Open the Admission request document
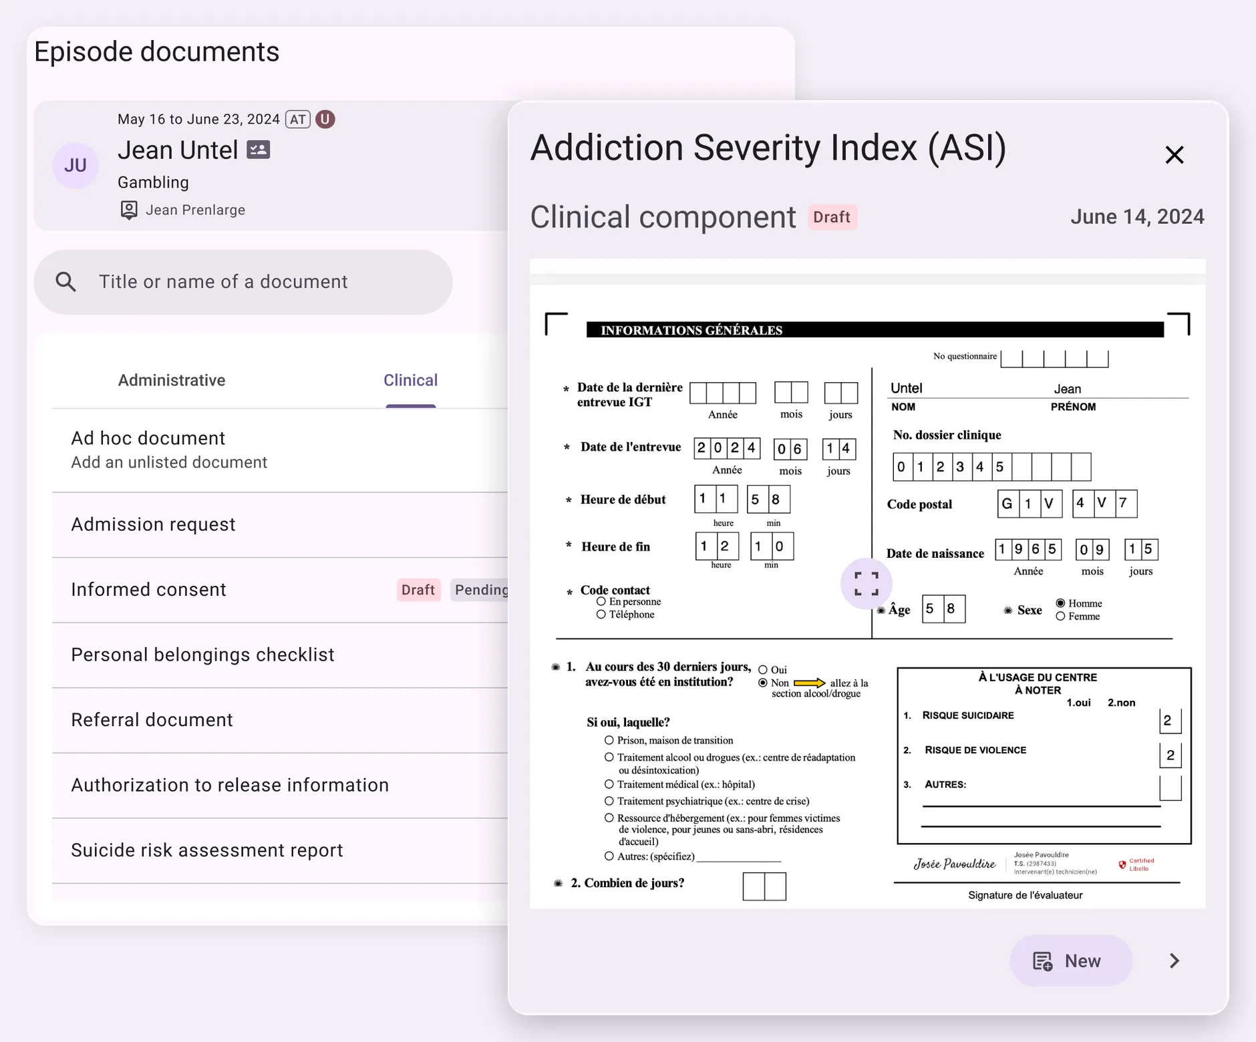The height and width of the screenshot is (1042, 1256). (x=280, y=524)
